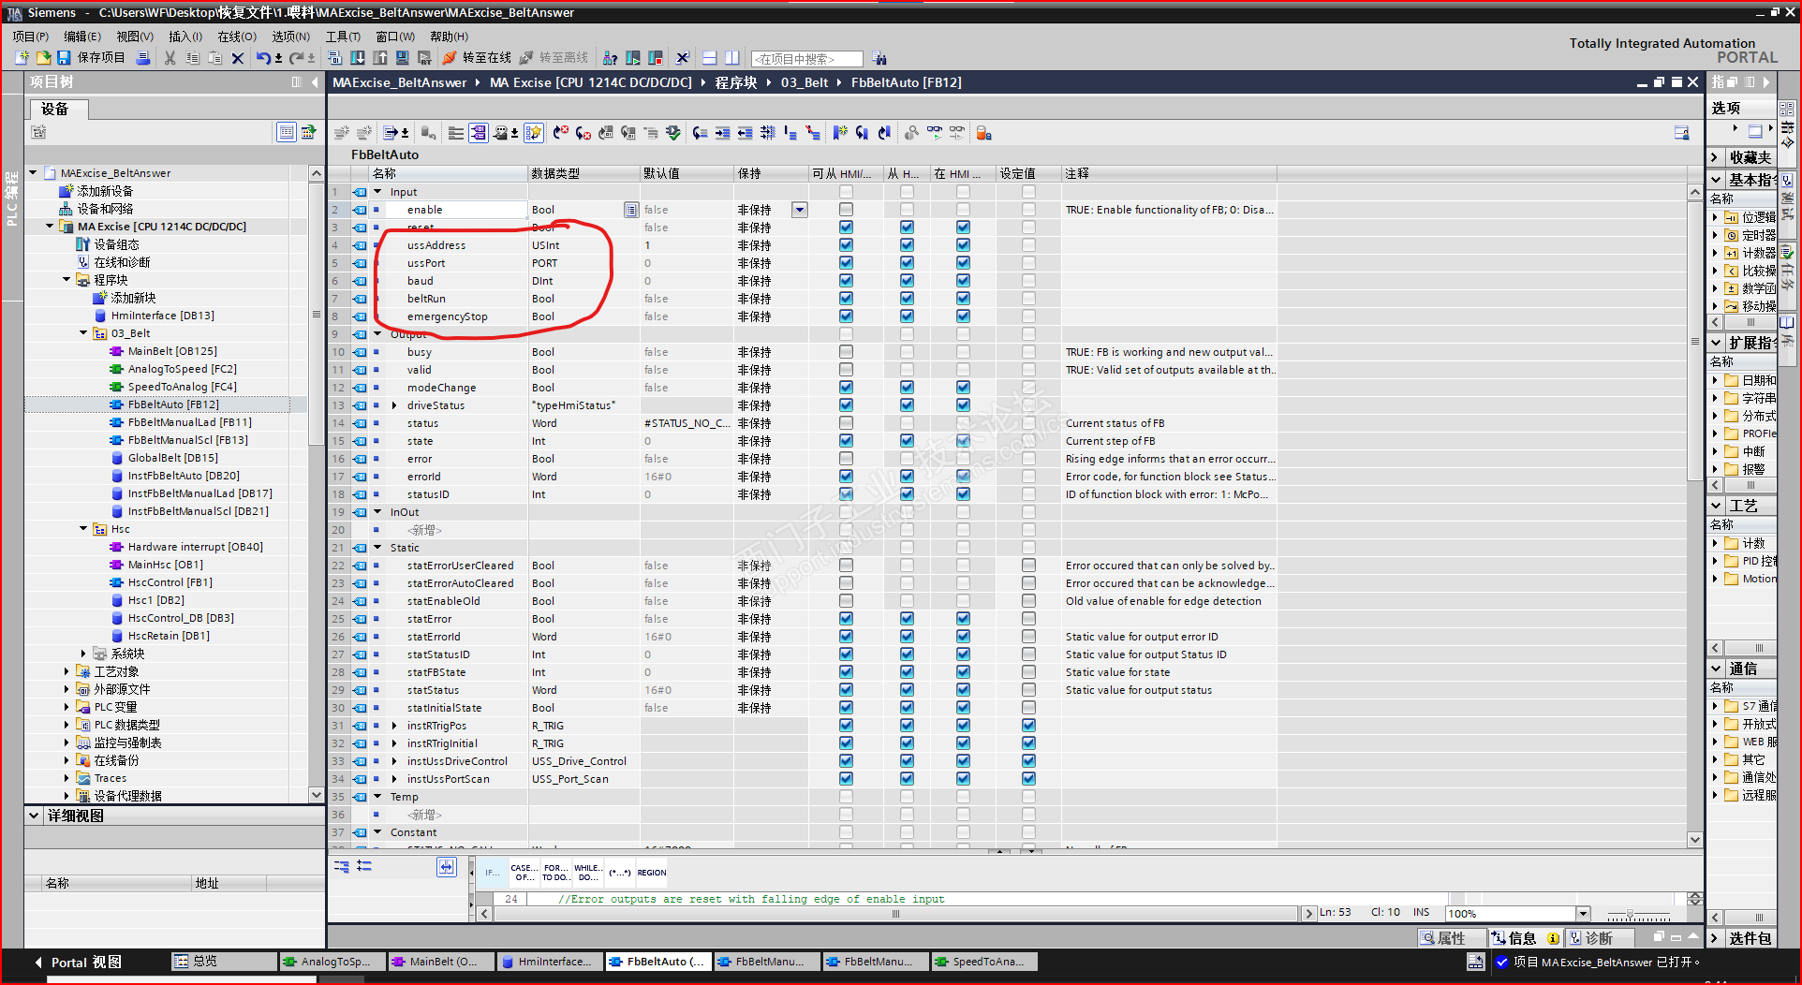The width and height of the screenshot is (1802, 985).
Task: Open the 编辑(E) menu
Action: coord(82,37)
